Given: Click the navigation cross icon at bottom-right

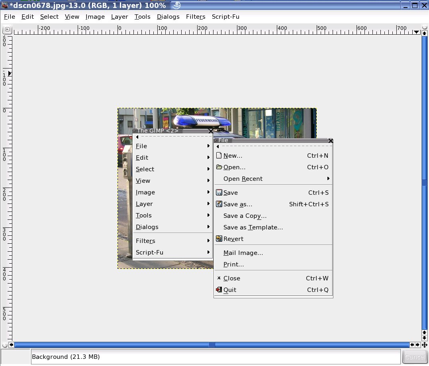Looking at the screenshot, I should 425,345.
